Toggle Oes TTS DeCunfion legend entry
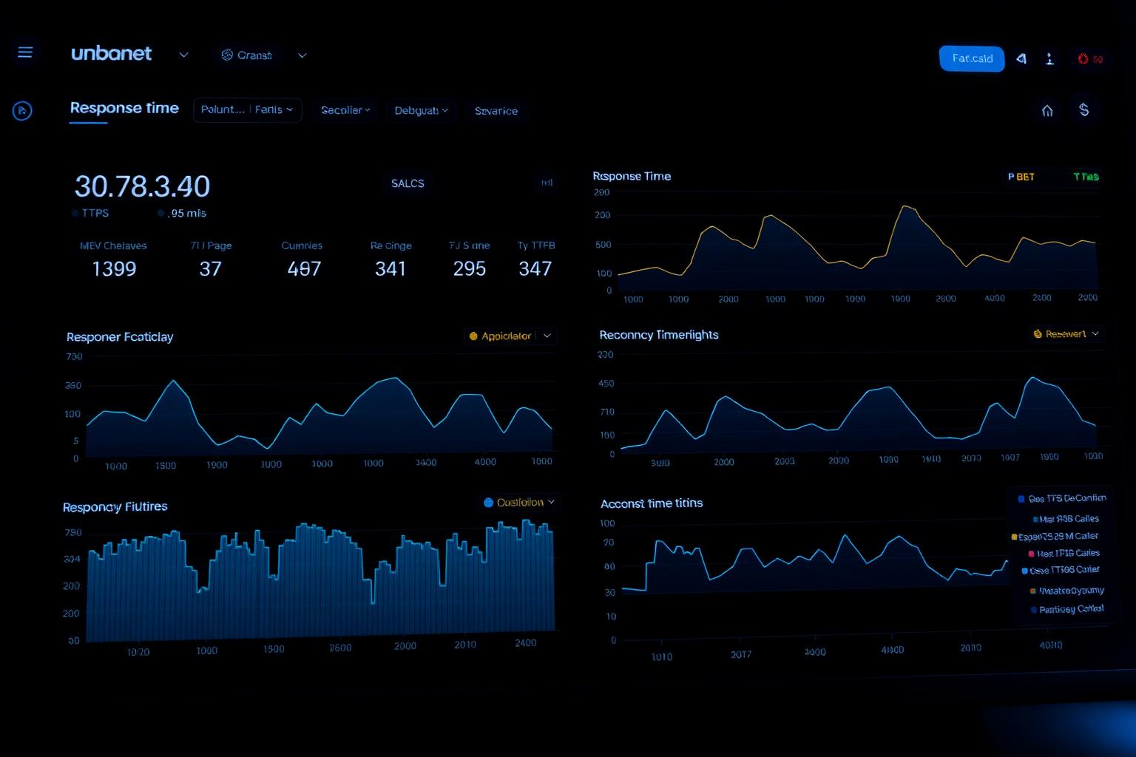Viewport: 1136px width, 757px height. point(1062,499)
